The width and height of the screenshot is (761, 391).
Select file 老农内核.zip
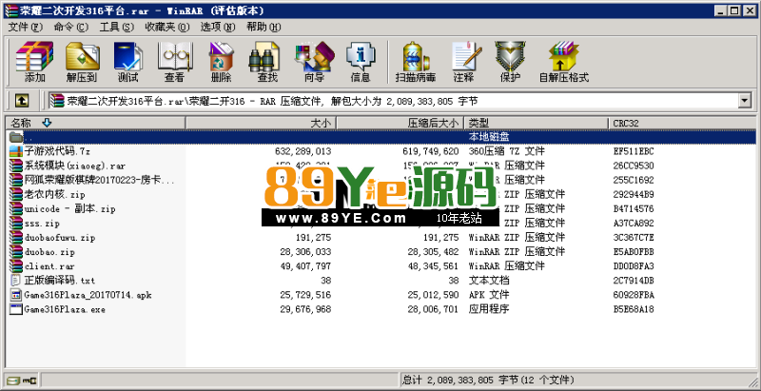pyautogui.click(x=54, y=194)
